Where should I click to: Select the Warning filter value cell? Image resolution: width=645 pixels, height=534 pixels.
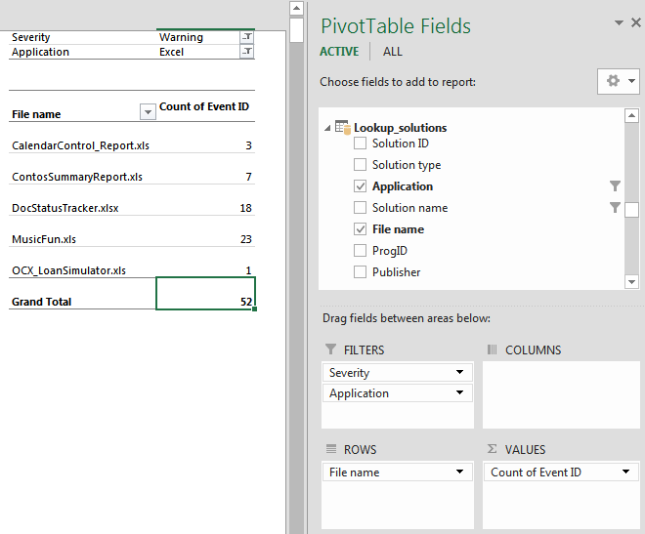pyautogui.click(x=198, y=37)
